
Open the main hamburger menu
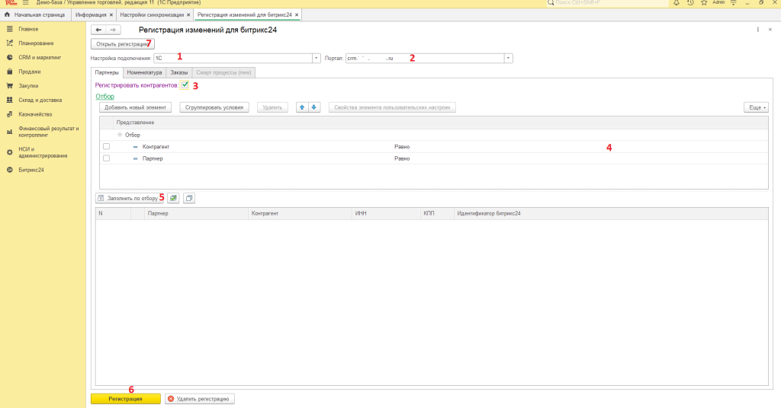[25, 2]
